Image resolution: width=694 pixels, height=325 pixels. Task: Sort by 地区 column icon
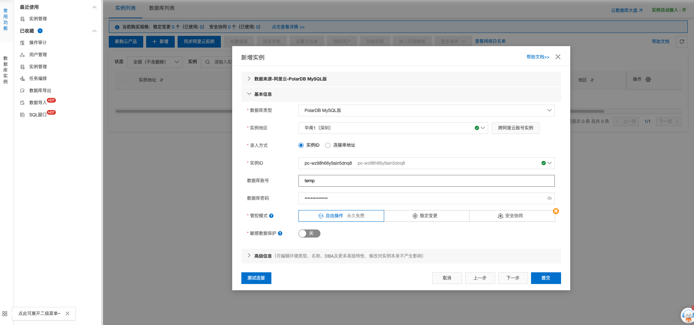592,80
